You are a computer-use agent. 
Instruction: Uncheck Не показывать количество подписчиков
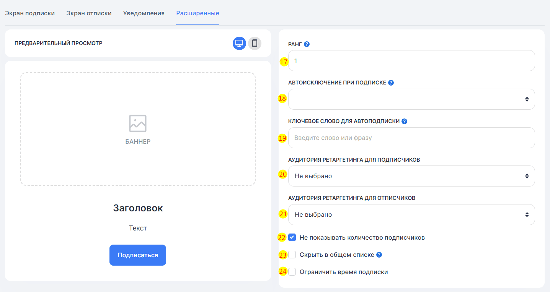pos(292,237)
